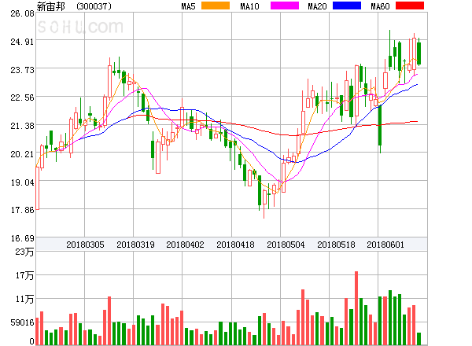Click the MA20 legend label
This screenshot has width=472, height=346.
pos(317,6)
